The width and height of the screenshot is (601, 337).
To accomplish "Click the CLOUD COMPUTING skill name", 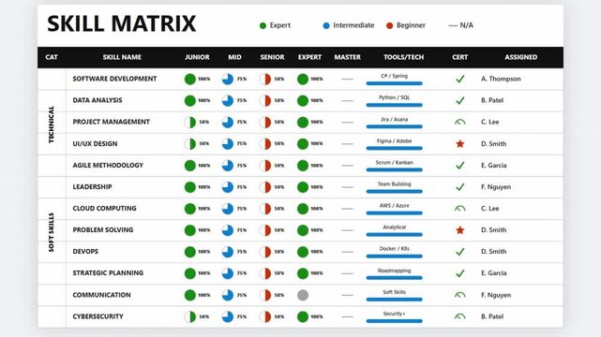I will tap(104, 209).
